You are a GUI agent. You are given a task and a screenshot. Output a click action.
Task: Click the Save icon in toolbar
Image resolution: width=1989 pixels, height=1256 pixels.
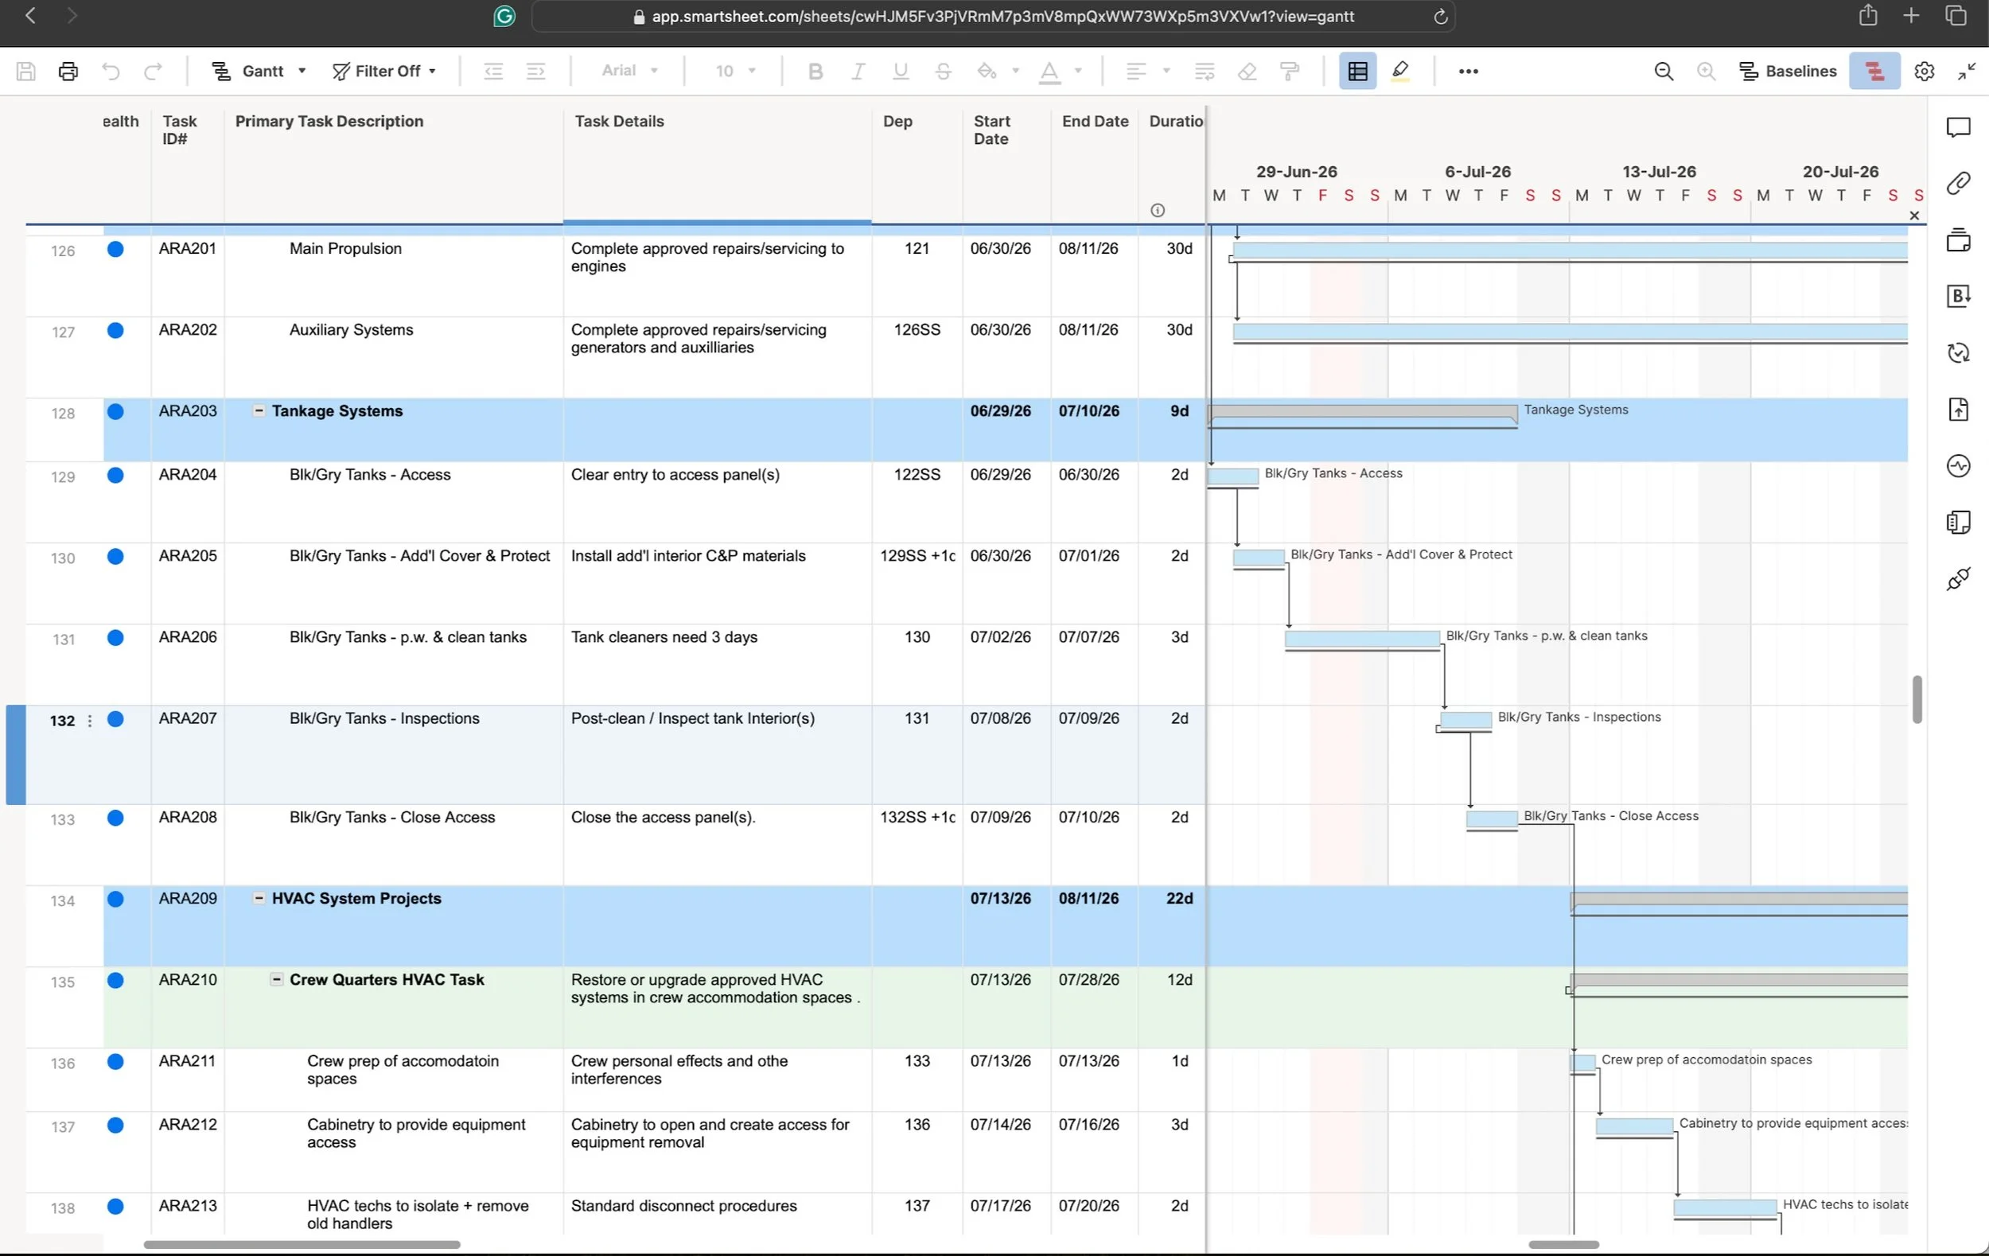(25, 71)
